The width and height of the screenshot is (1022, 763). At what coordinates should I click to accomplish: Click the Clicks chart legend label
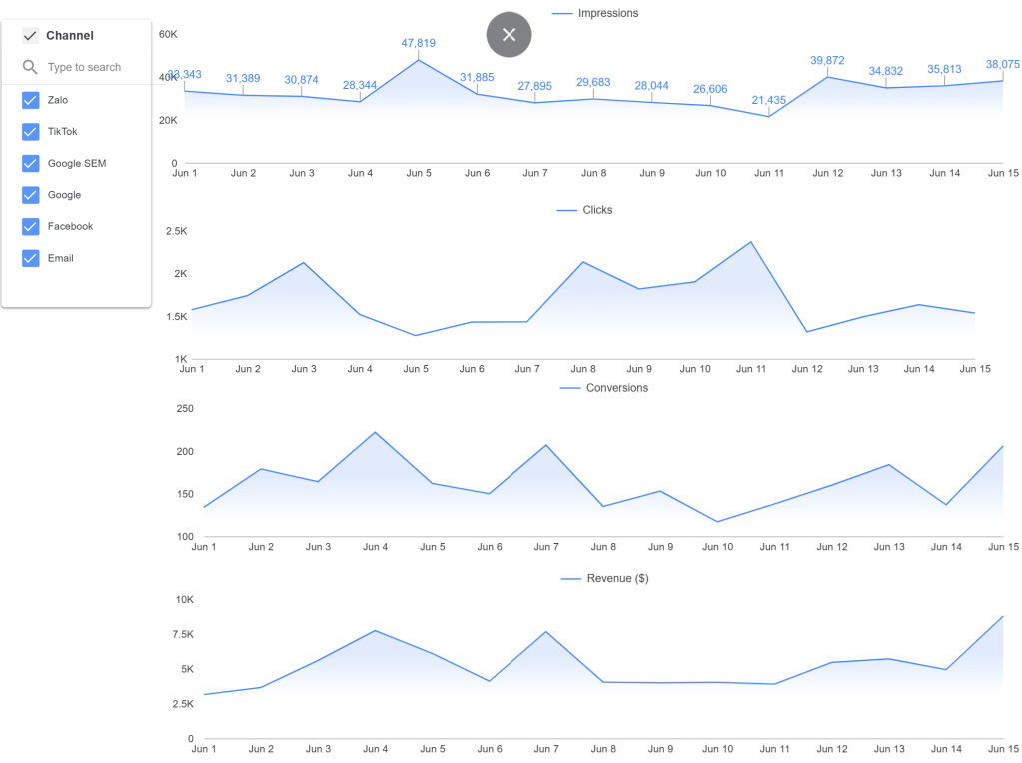click(x=597, y=210)
